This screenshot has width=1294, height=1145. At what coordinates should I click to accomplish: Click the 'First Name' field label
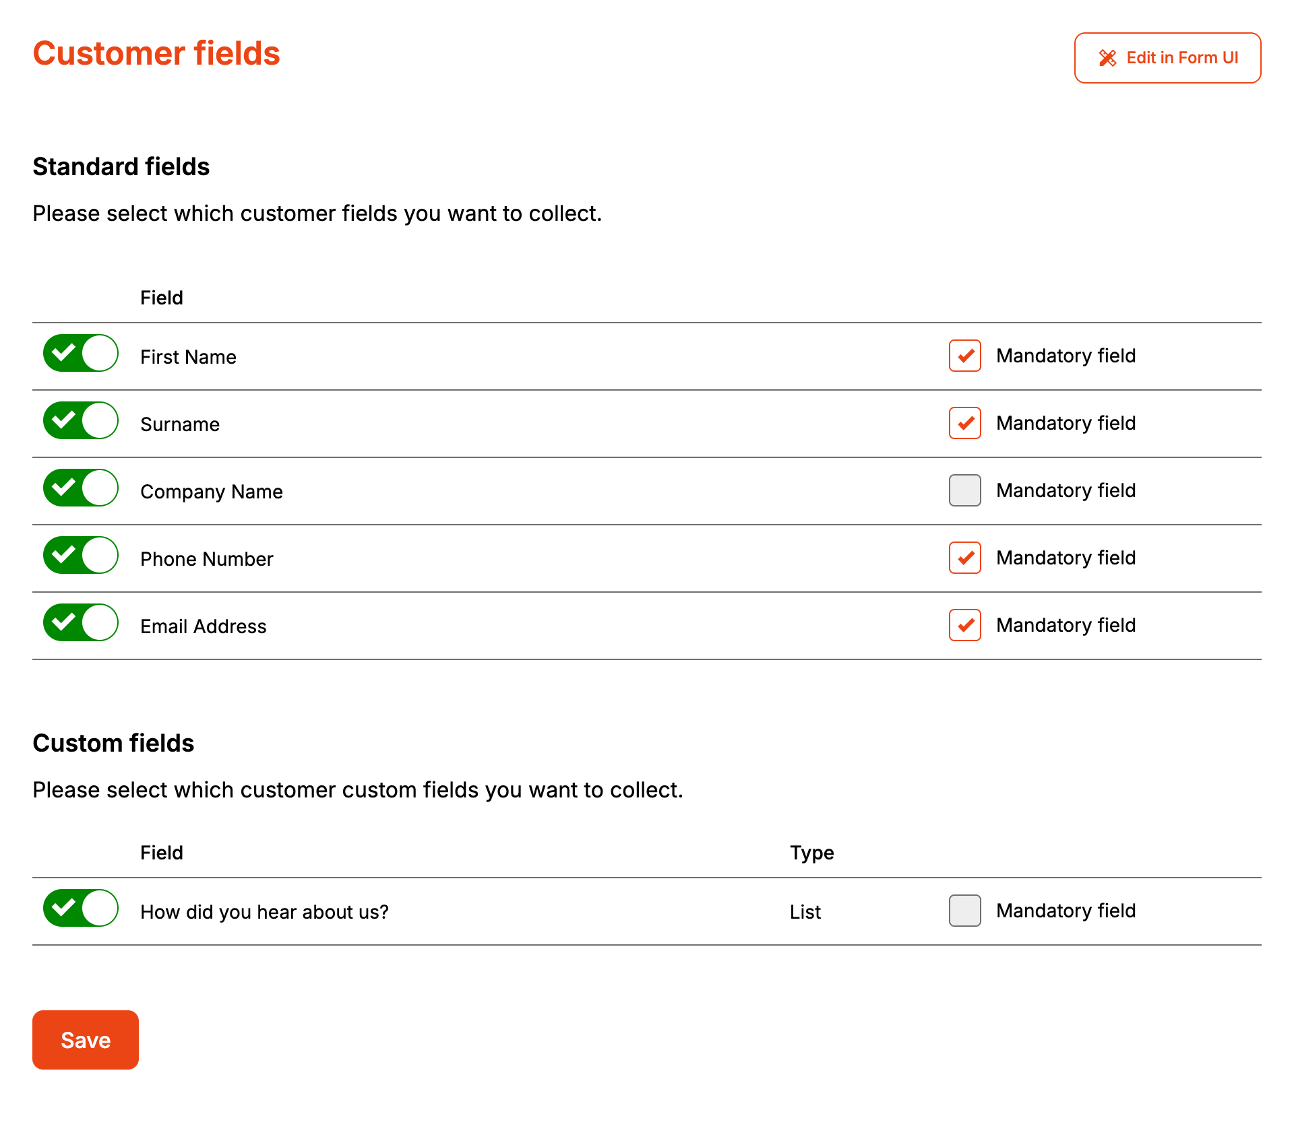(188, 357)
